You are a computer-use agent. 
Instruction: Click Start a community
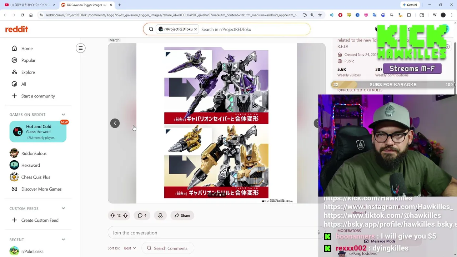pos(38,96)
